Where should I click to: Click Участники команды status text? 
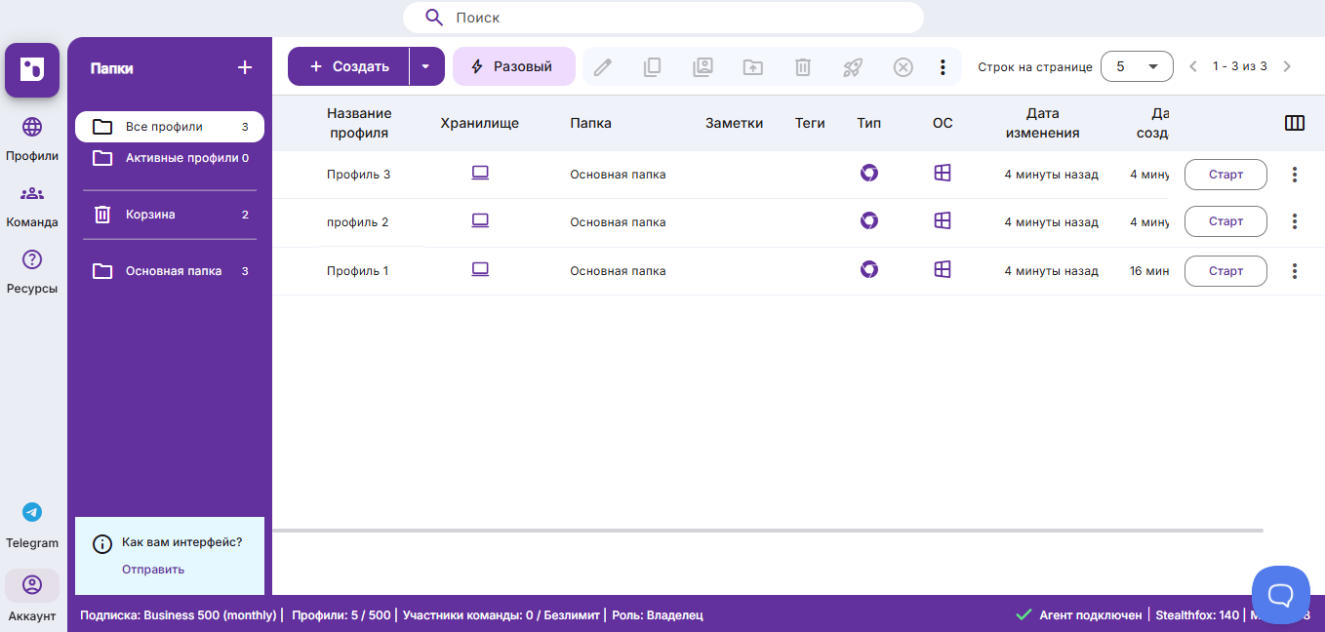click(x=502, y=615)
